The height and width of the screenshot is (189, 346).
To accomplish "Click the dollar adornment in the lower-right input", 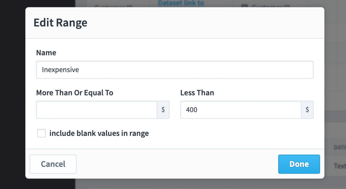I will pyautogui.click(x=307, y=110).
